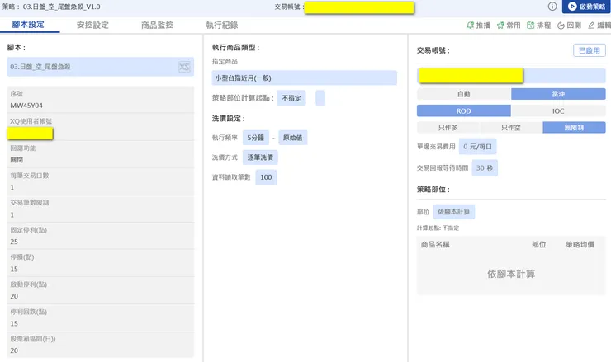The width and height of the screenshot is (611, 362).
Task: Select 只作多 long only option
Action: [x=448, y=127]
